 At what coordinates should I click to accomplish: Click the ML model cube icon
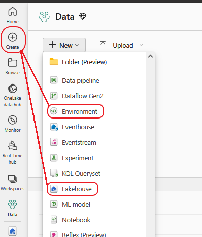[x=54, y=204]
